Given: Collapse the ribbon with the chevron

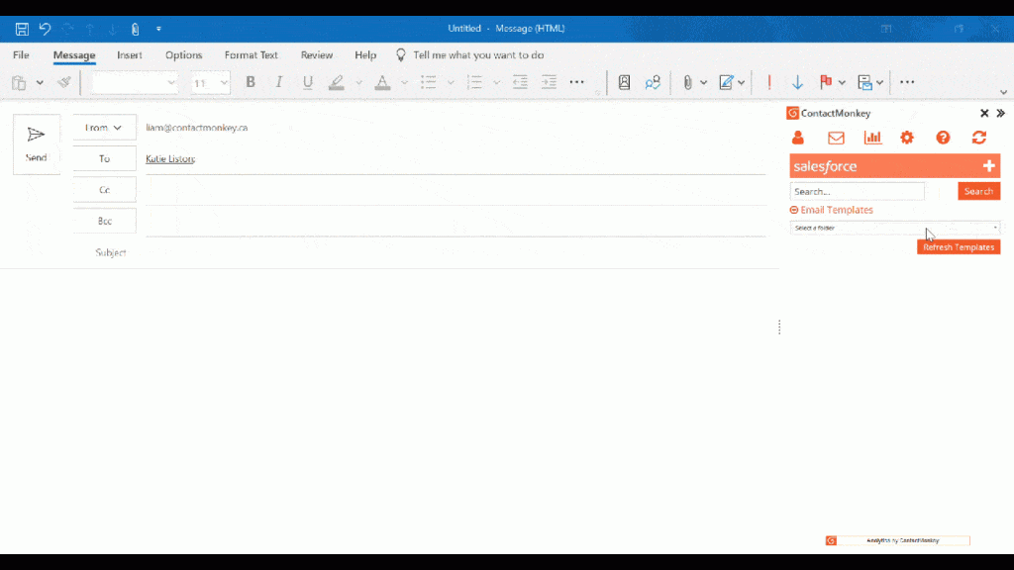Looking at the screenshot, I should [1003, 92].
